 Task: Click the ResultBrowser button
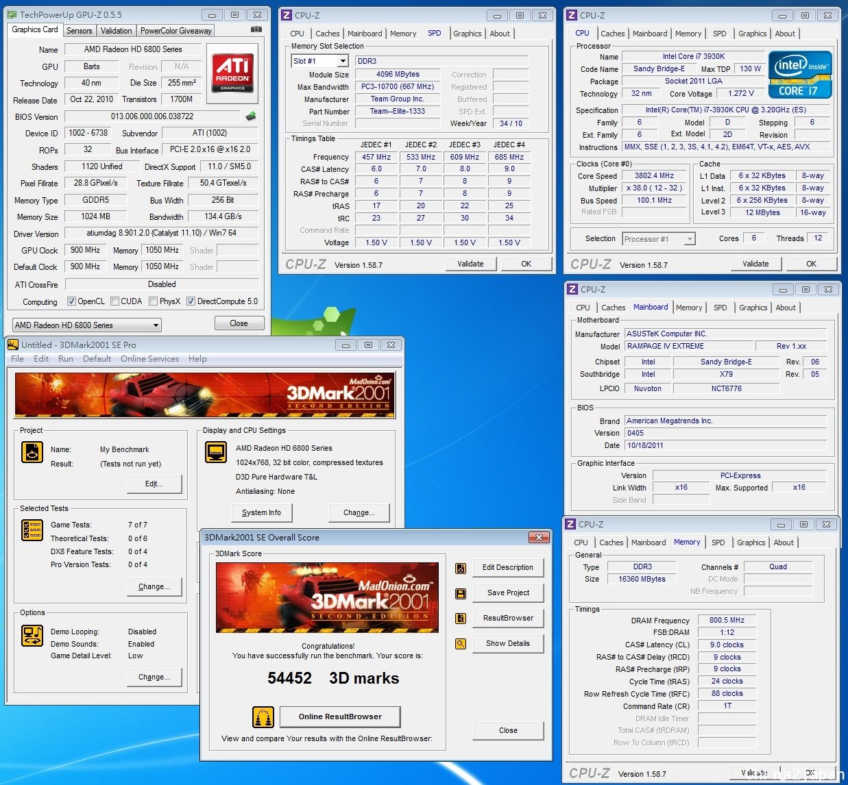pos(508,618)
